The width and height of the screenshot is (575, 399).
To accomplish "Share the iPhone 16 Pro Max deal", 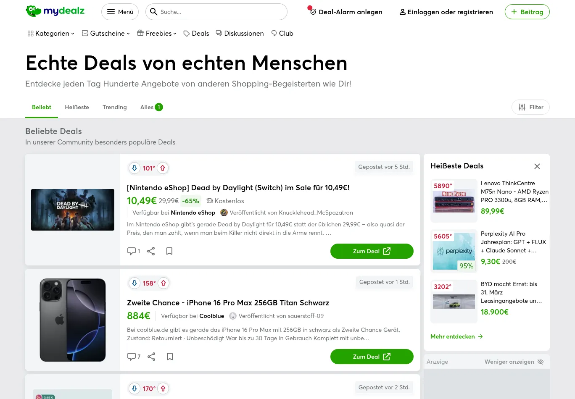I will coord(151,357).
